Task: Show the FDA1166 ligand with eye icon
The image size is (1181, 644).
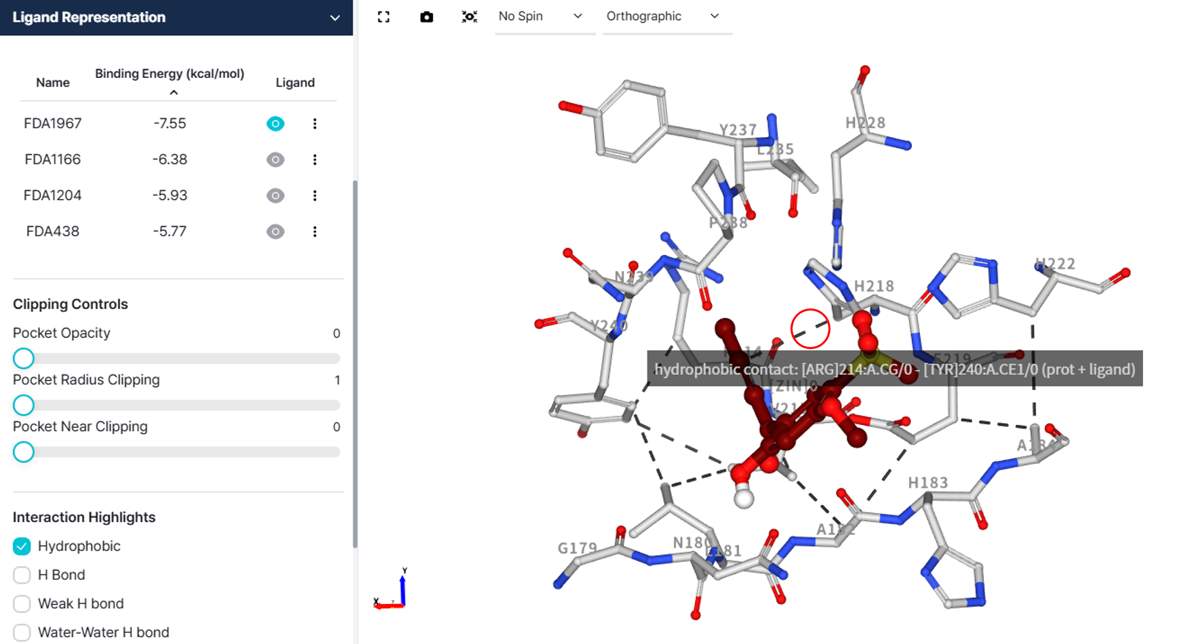Action: [275, 159]
